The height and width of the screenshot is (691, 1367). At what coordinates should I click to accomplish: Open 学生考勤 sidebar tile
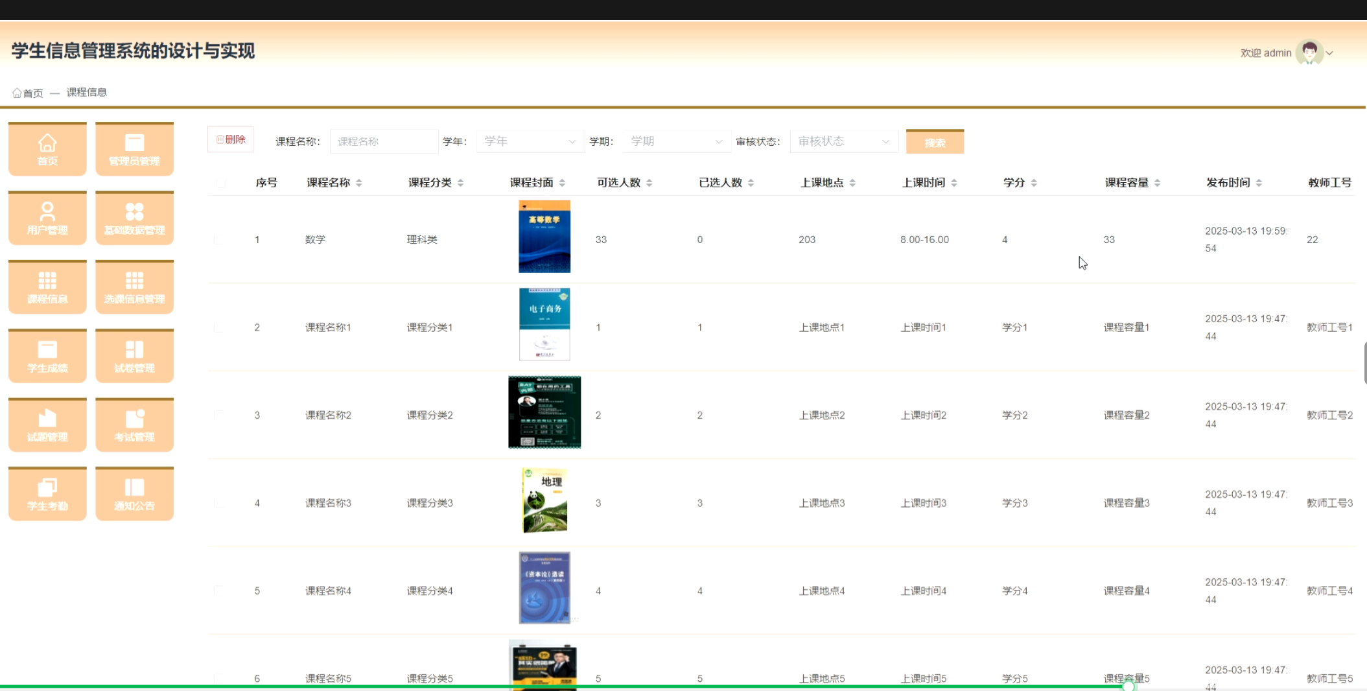(x=47, y=494)
